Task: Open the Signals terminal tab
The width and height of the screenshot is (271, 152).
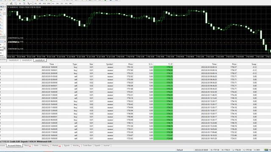Action: point(66,146)
